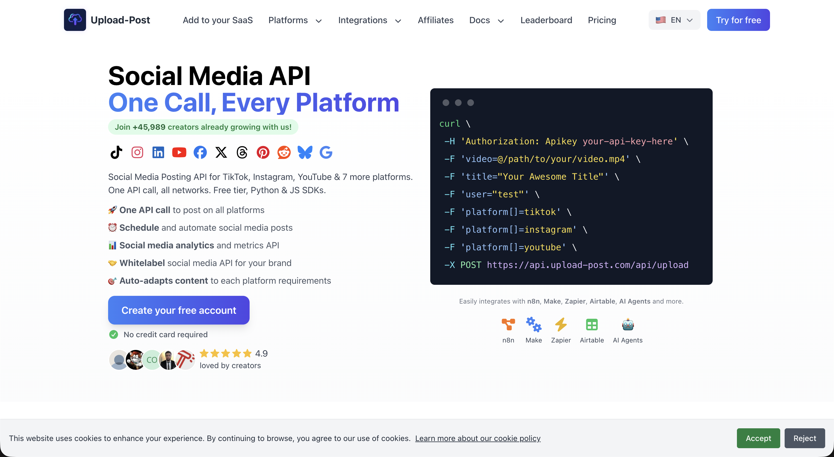Viewport: 834px width, 457px height.
Task: Open the EN language selector
Action: [x=674, y=20]
